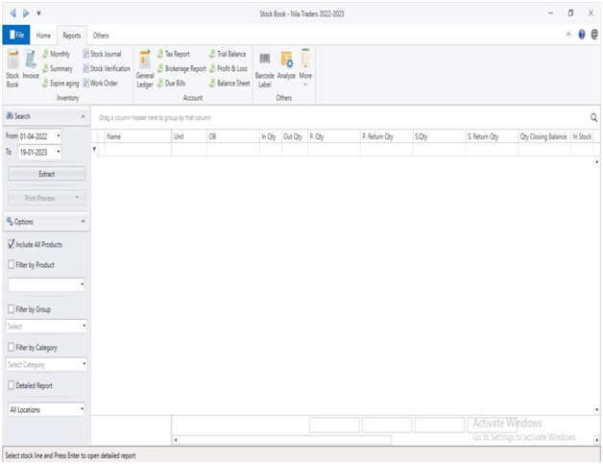Expand the More reports menu

305,67
